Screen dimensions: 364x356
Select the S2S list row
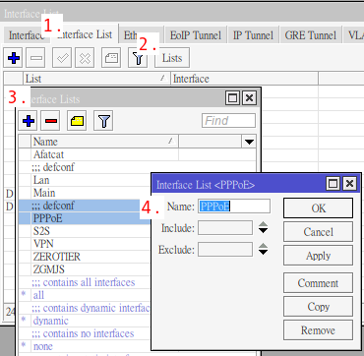[x=85, y=231]
